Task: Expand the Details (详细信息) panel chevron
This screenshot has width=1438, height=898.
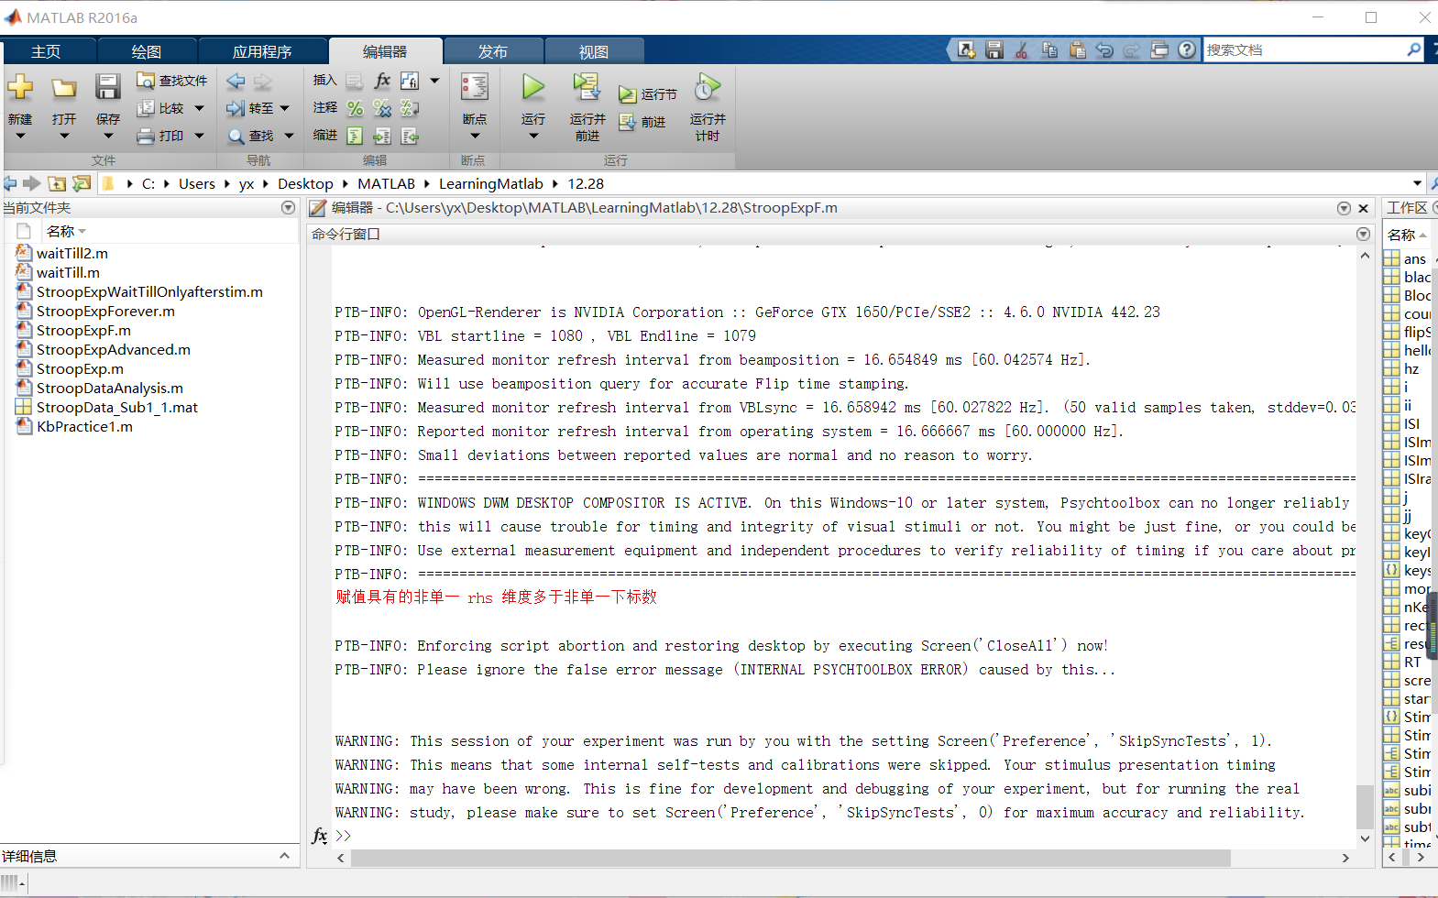Action: [x=284, y=856]
